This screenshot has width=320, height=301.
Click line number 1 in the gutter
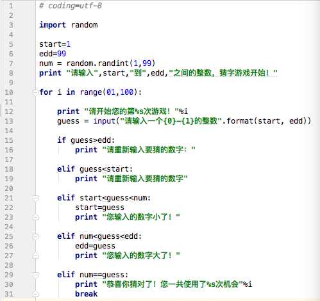(x=11, y=6)
